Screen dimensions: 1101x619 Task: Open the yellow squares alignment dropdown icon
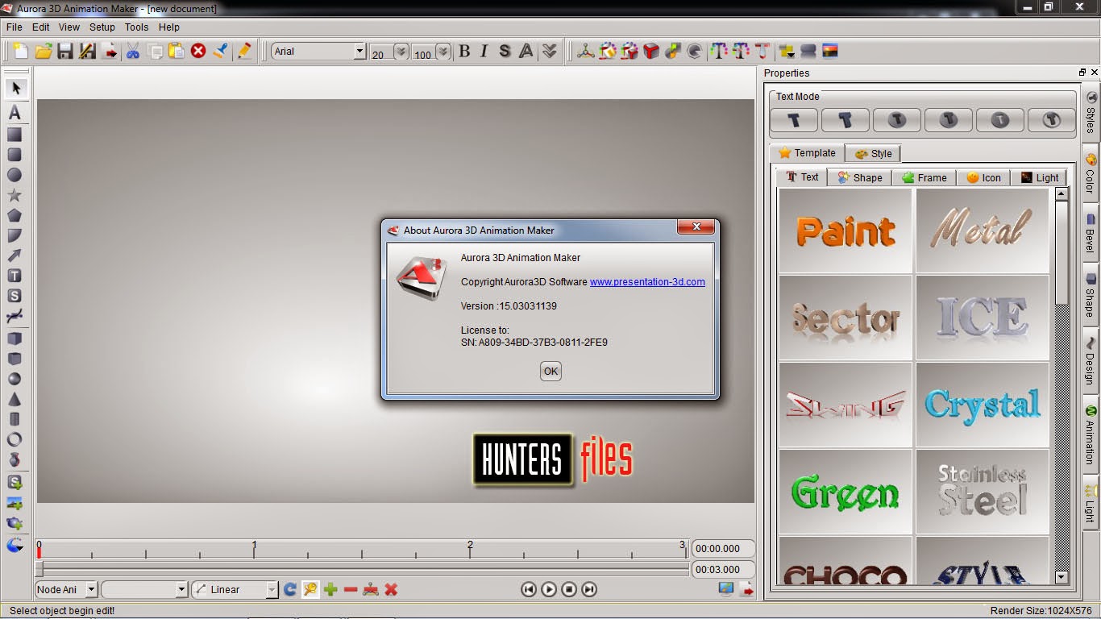coord(787,52)
